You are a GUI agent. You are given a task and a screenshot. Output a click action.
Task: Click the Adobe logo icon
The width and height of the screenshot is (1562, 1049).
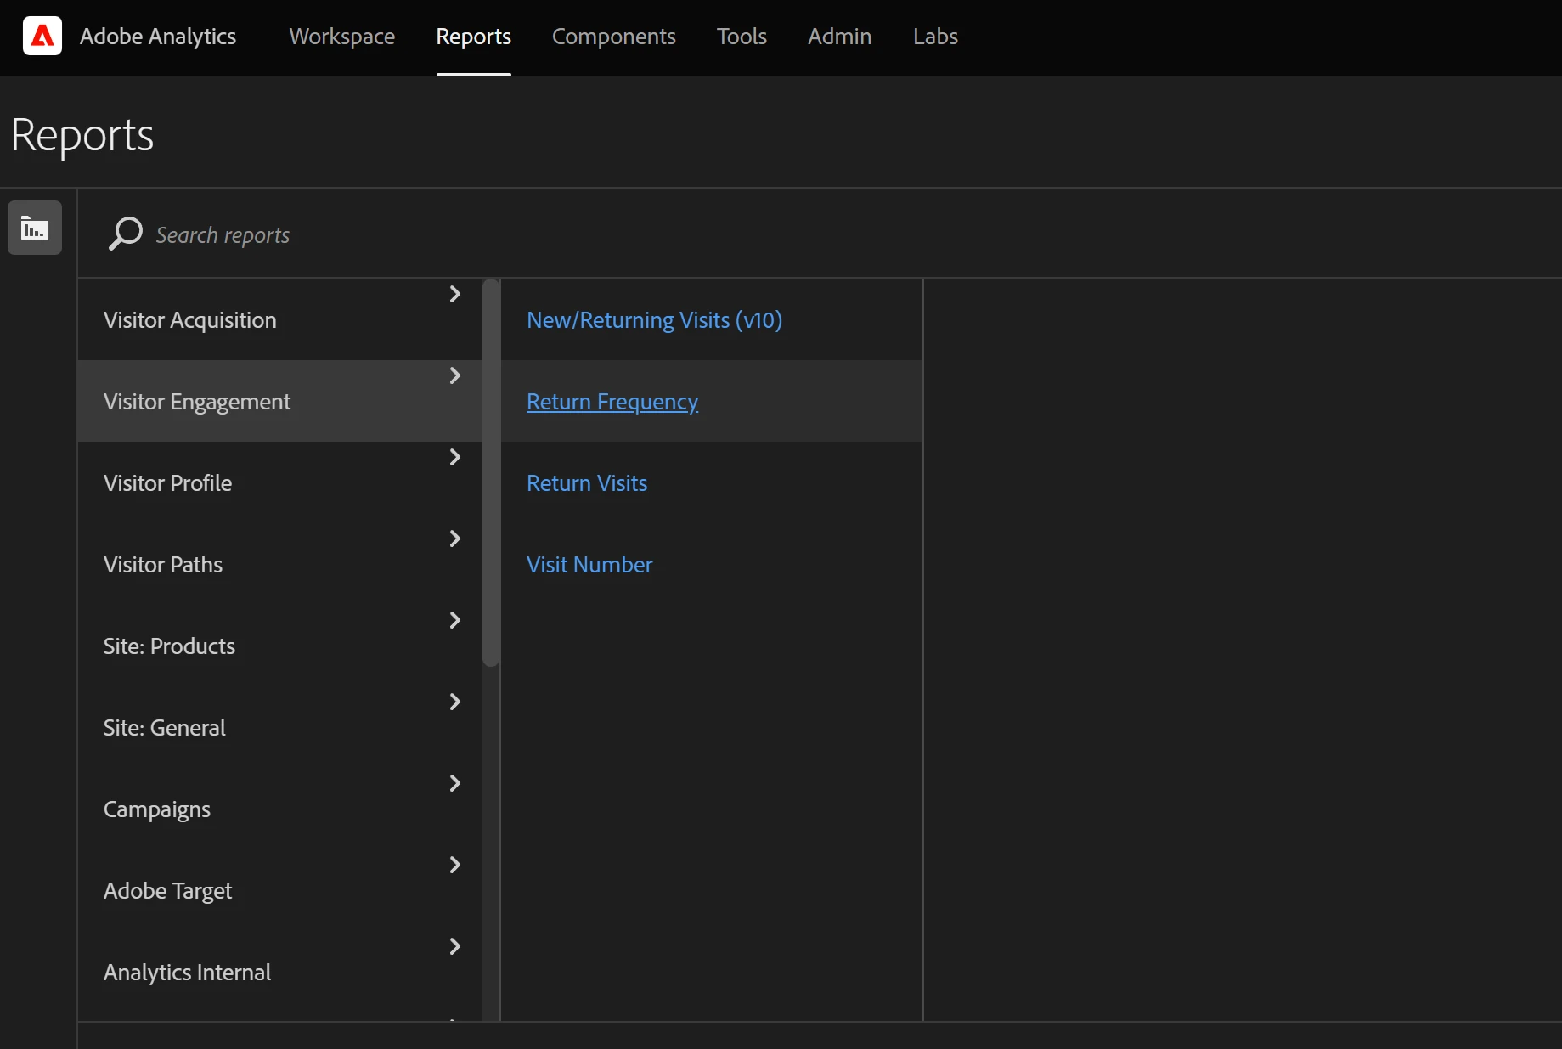(42, 36)
